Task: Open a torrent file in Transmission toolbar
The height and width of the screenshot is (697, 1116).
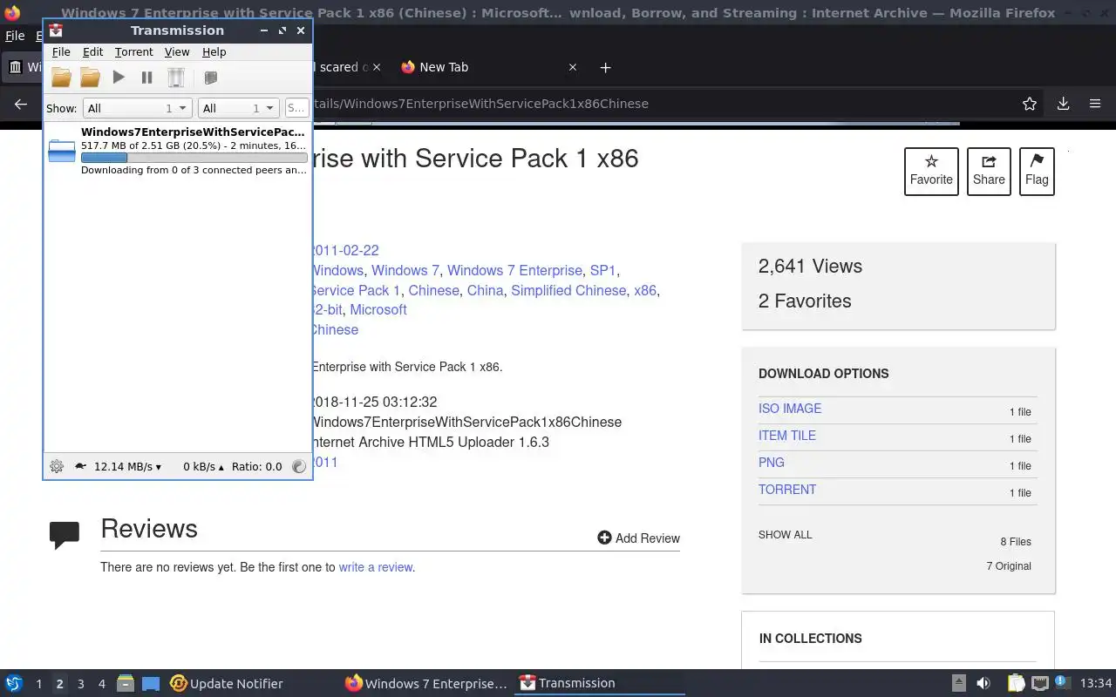Action: [x=61, y=78]
